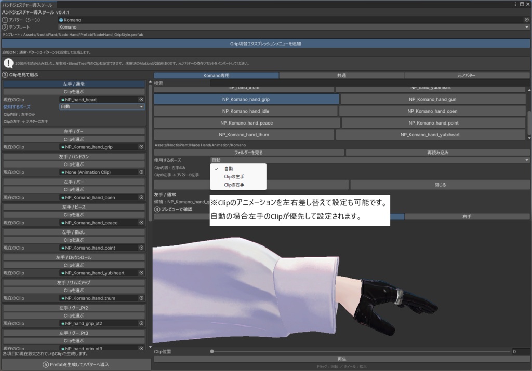Click フォルダーを見る button
Screen dimensions: 532x371
click(249, 153)
